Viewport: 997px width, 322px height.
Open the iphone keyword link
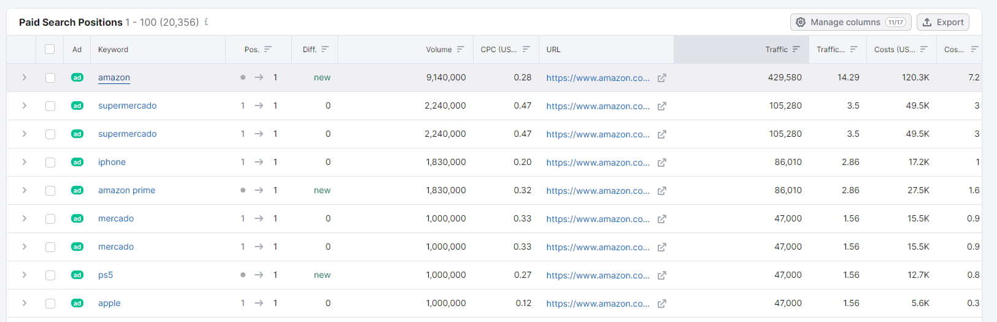click(112, 163)
